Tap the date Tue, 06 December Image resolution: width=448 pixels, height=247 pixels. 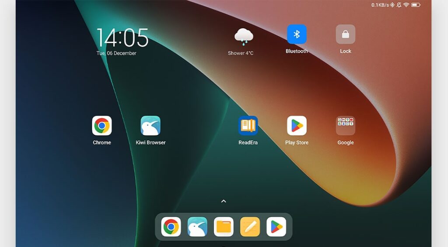tap(116, 53)
